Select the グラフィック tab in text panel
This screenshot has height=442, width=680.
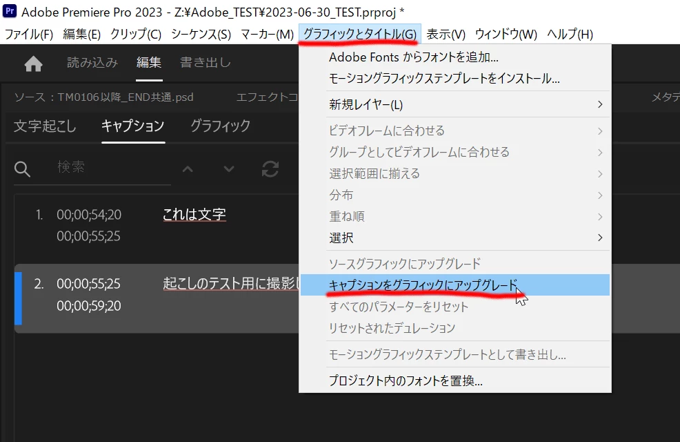tap(220, 126)
